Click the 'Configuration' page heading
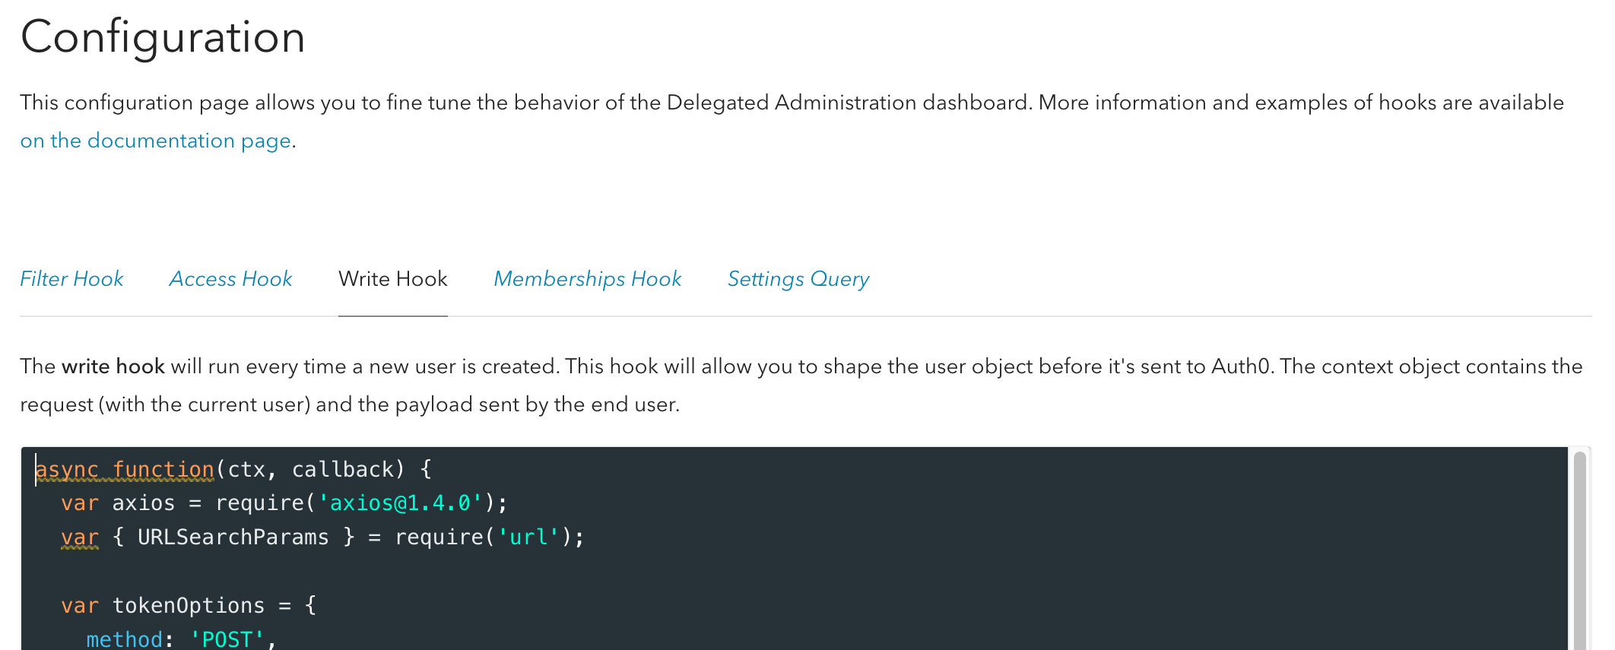This screenshot has width=1615, height=650. (x=163, y=36)
